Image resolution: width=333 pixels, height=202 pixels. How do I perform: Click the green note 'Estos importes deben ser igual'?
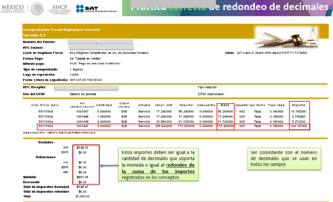coord(158,165)
